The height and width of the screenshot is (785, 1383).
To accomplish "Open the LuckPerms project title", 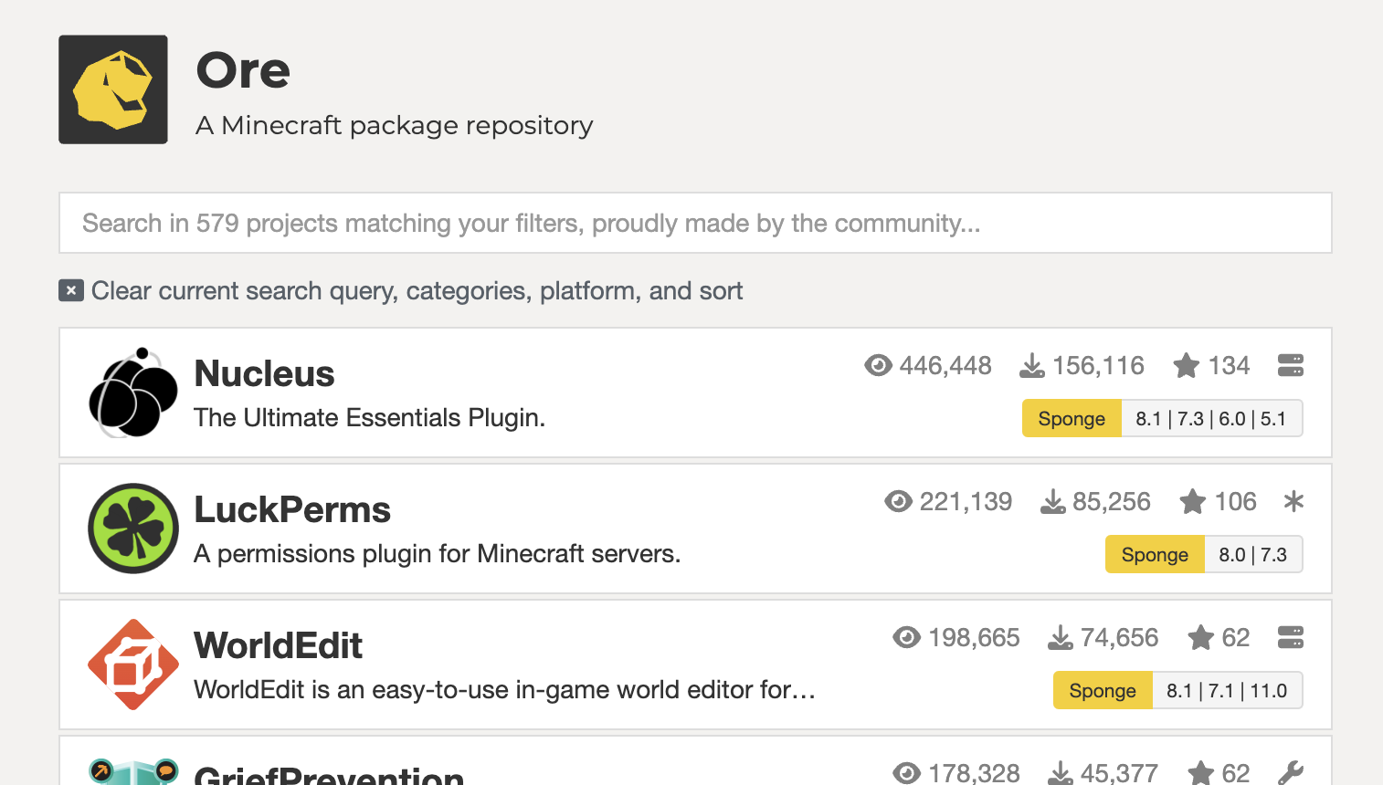I will tap(292, 509).
